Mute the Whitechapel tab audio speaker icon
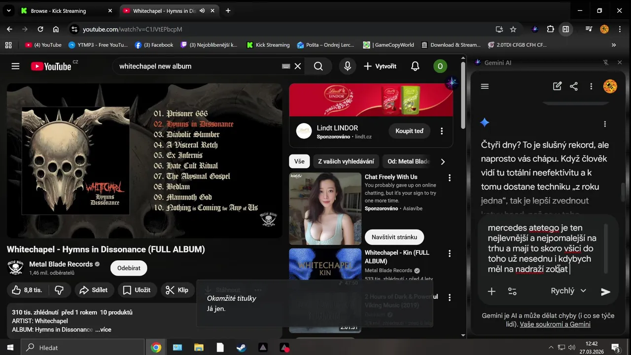This screenshot has width=631, height=355. point(202,11)
